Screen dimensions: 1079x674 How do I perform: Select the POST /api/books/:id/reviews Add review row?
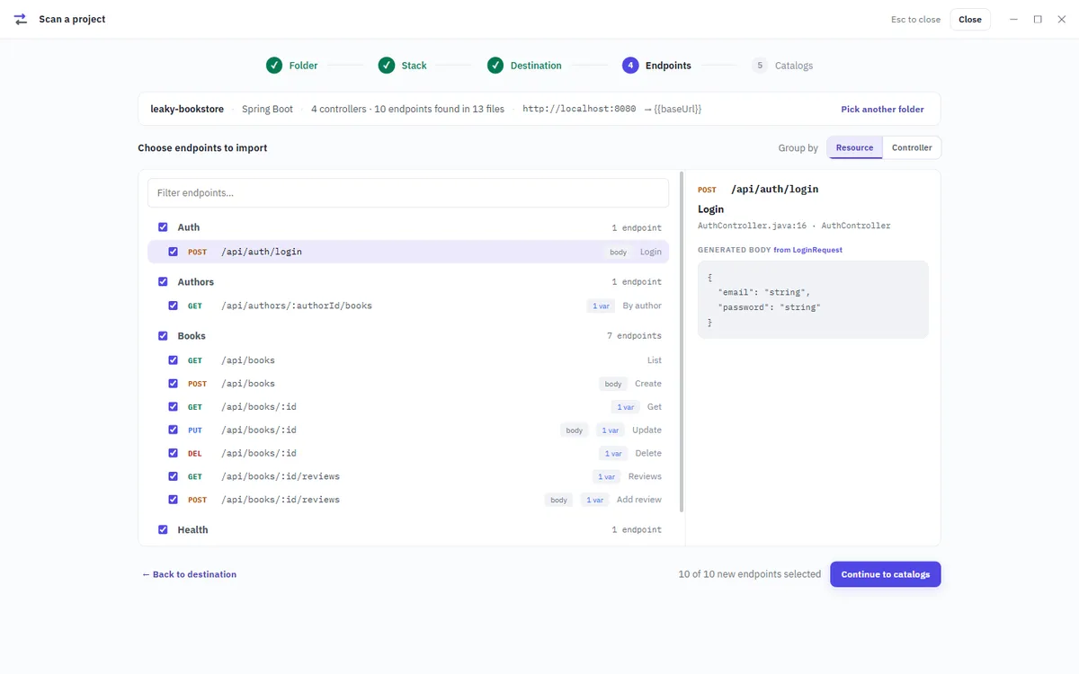point(408,500)
